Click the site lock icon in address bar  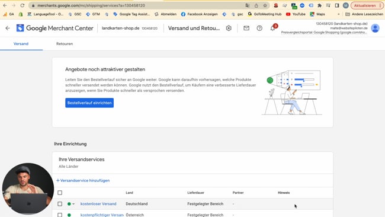pos(33,5)
